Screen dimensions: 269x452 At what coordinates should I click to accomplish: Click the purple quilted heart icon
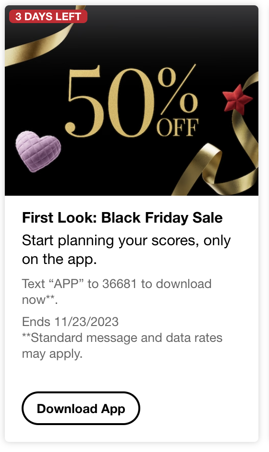pyautogui.click(x=38, y=151)
